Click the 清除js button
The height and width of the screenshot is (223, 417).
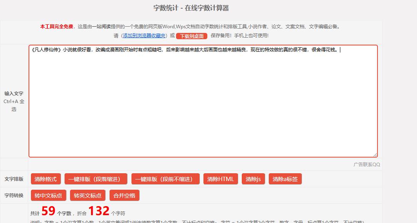(x=253, y=179)
